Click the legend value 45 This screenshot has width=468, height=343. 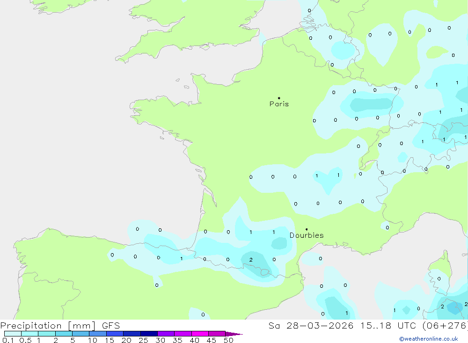[212, 340]
